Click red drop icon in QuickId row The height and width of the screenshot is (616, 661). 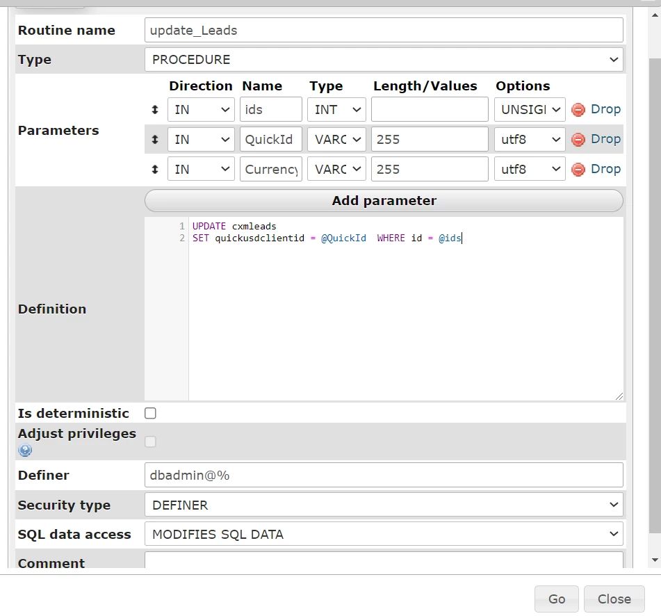(x=578, y=140)
